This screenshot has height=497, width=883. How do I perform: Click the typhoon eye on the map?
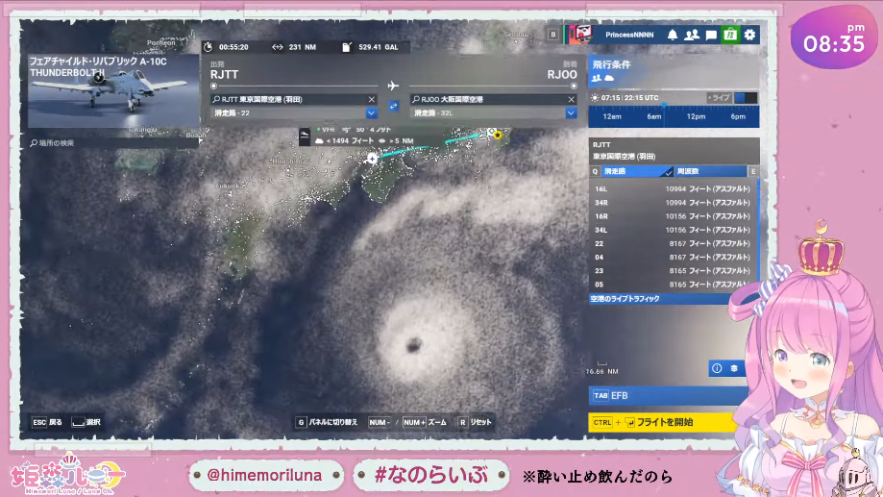414,345
